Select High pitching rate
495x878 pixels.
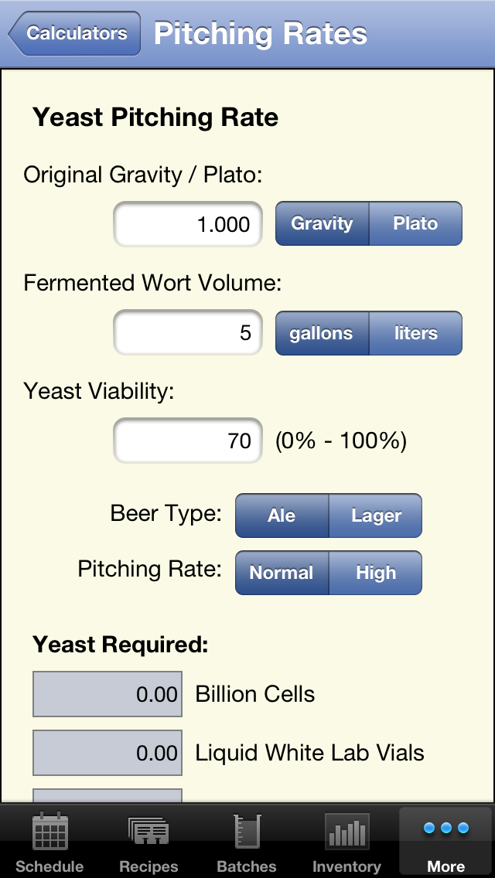click(376, 573)
